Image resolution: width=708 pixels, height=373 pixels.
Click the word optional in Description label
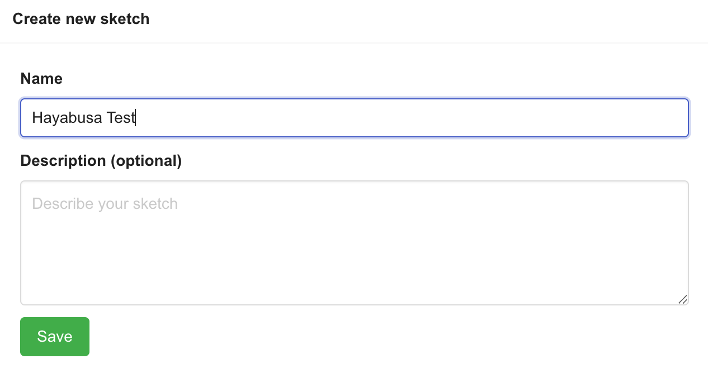coord(145,161)
